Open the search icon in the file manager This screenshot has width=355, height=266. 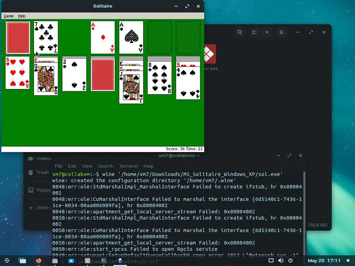click(240, 32)
